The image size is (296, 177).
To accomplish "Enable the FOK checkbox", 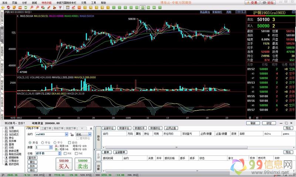I will (x=65, y=153).
